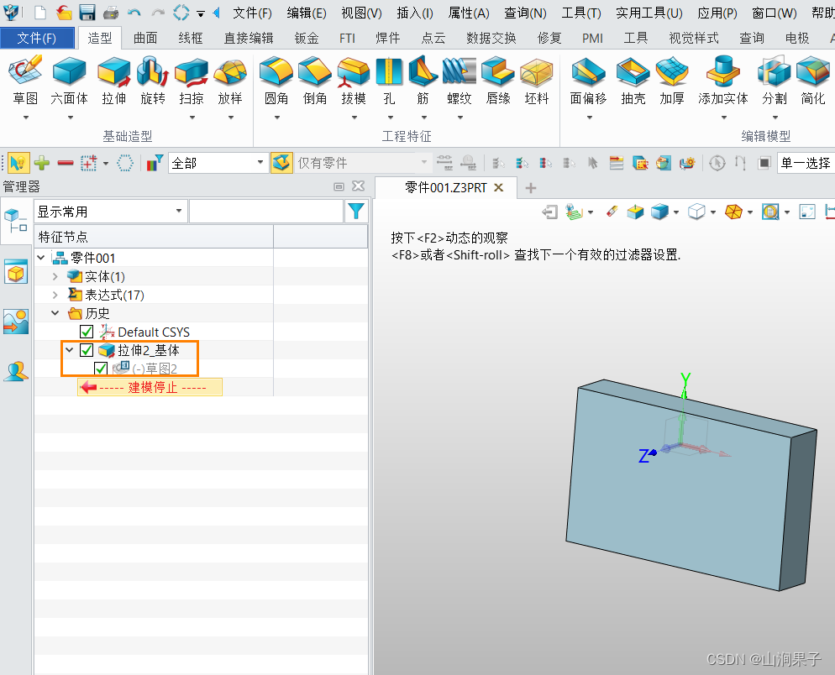835x675 pixels.
Task: Toggle the Default CSYS checkbox
Action: (x=87, y=332)
